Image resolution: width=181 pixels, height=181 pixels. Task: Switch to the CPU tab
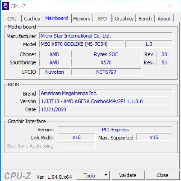pos(12,19)
